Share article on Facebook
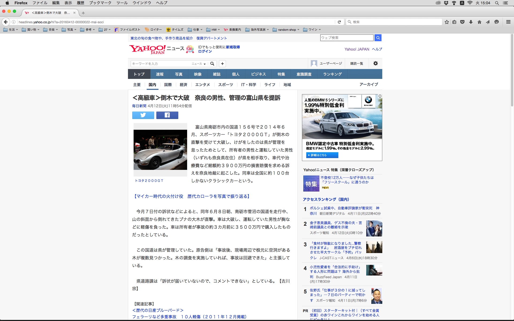Viewport: 514px width, 321px height. pyautogui.click(x=167, y=115)
